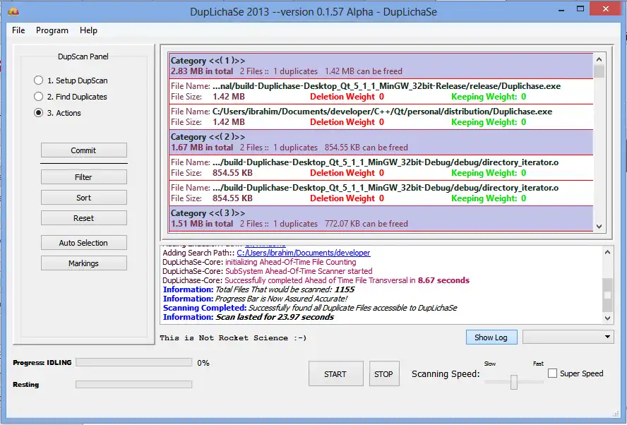Click the "1.51 MB in total" text
This screenshot has height=425, width=627.
pyautogui.click(x=202, y=224)
